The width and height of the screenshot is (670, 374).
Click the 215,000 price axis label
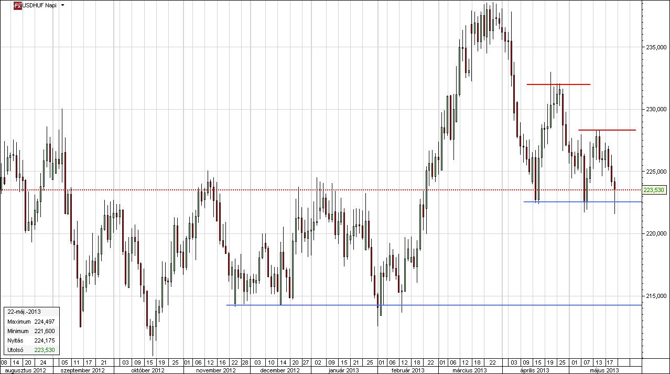click(657, 296)
